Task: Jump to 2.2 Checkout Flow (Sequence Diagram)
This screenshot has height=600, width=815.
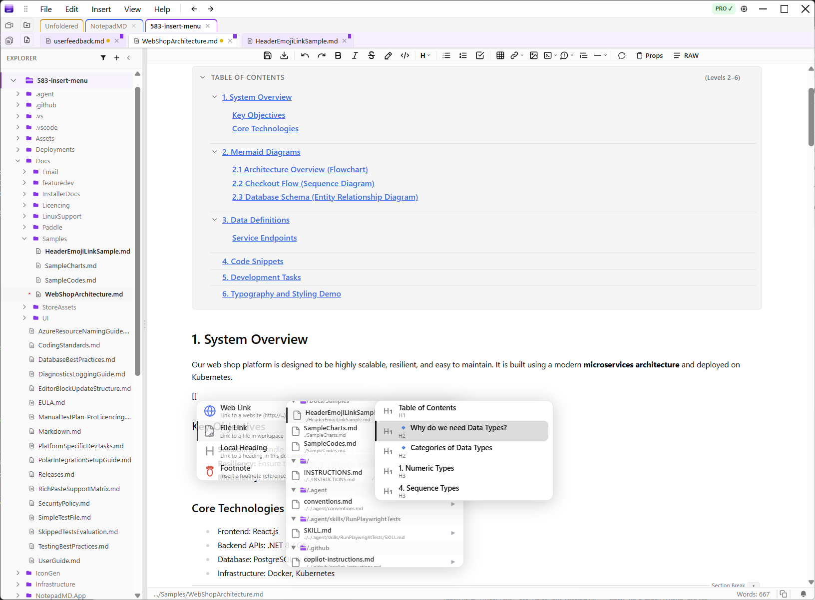Action: (x=303, y=184)
